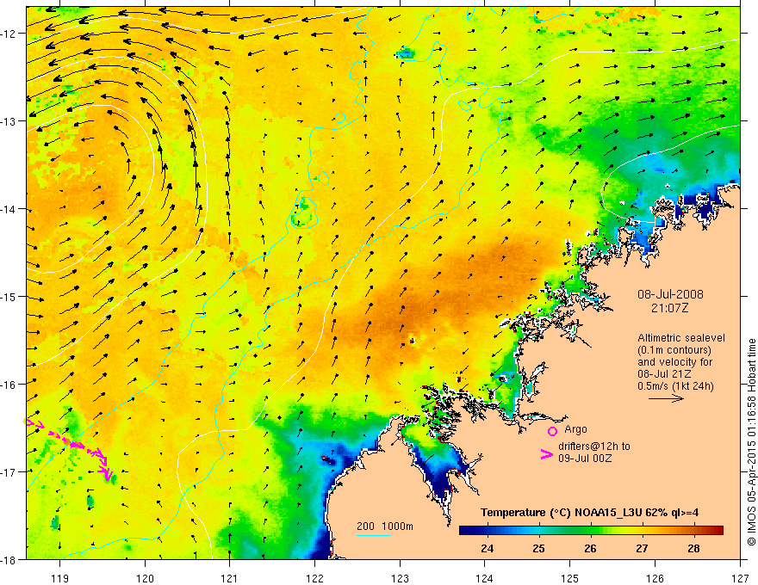Click longitude axis label 120
Viewport: 758px width, 585px height.
click(145, 578)
